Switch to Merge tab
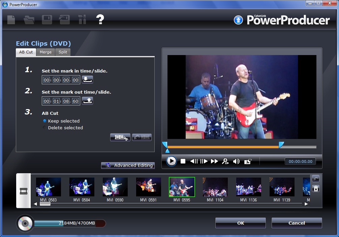 pos(45,52)
